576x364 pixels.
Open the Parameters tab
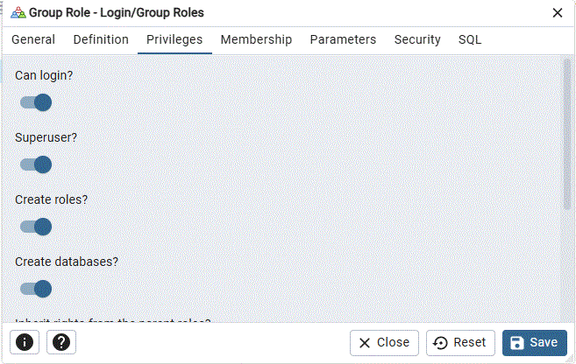(x=343, y=39)
